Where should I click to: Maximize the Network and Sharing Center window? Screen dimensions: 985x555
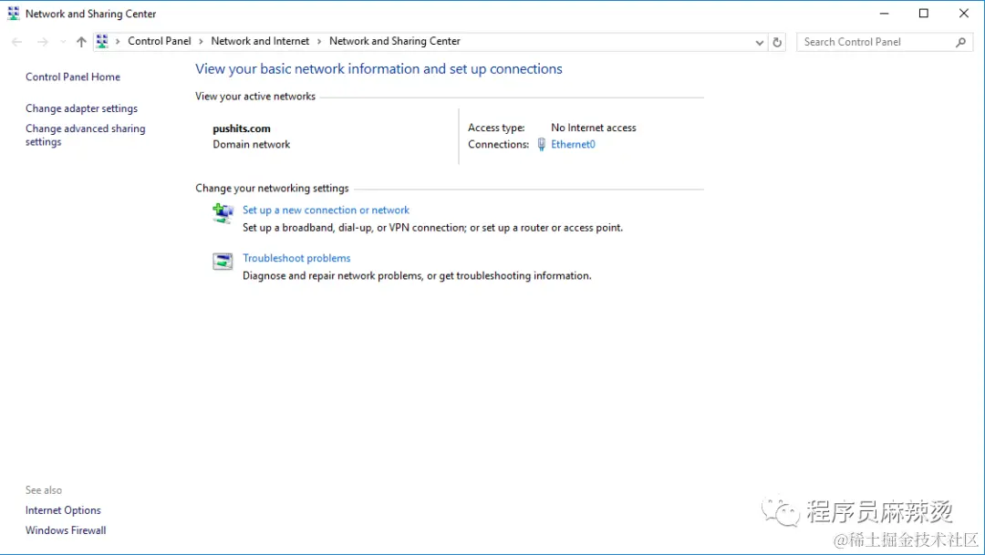923,13
